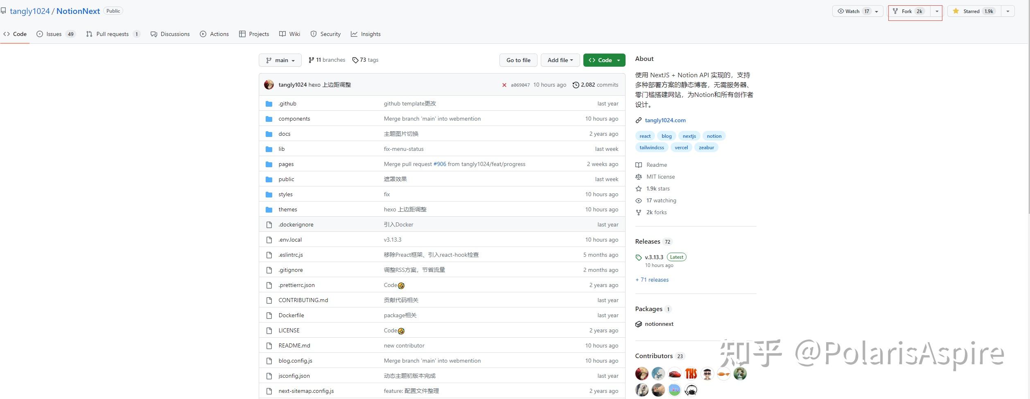1030x399 pixels.
Task: Click the docs folder icon
Action: coord(269,134)
